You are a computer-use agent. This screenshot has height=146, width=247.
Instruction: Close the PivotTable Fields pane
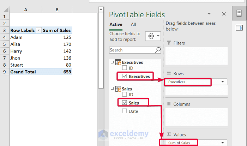point(224,14)
